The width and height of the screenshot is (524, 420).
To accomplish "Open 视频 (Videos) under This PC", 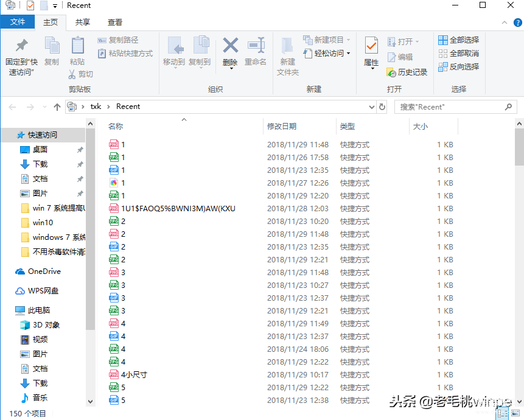I will 40,340.
